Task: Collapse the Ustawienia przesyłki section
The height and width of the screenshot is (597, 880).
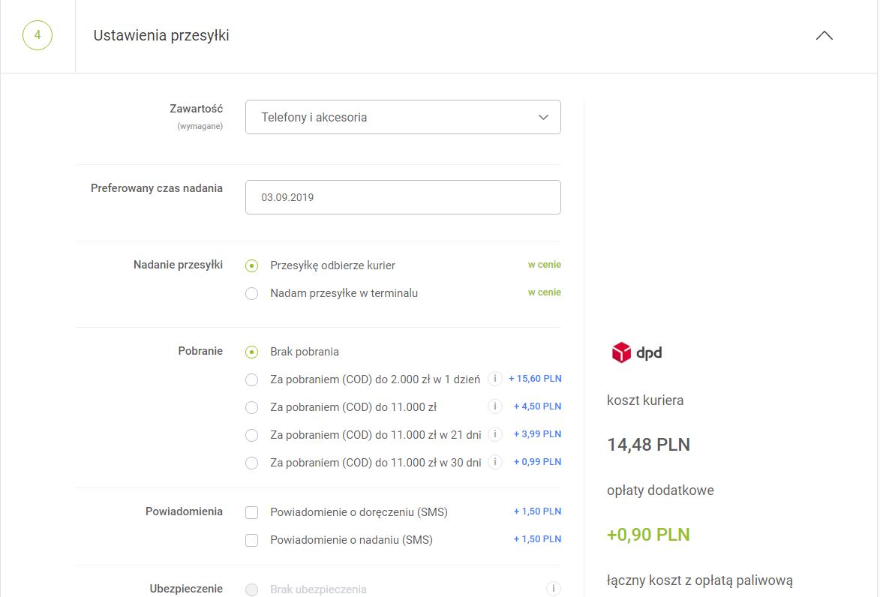Action: pyautogui.click(x=824, y=36)
